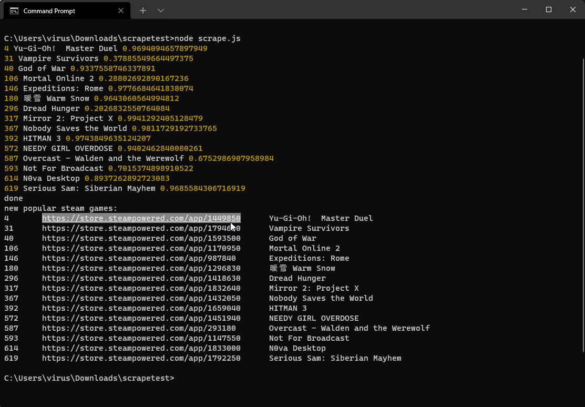Expand the new tab profile dropdown

(161, 11)
